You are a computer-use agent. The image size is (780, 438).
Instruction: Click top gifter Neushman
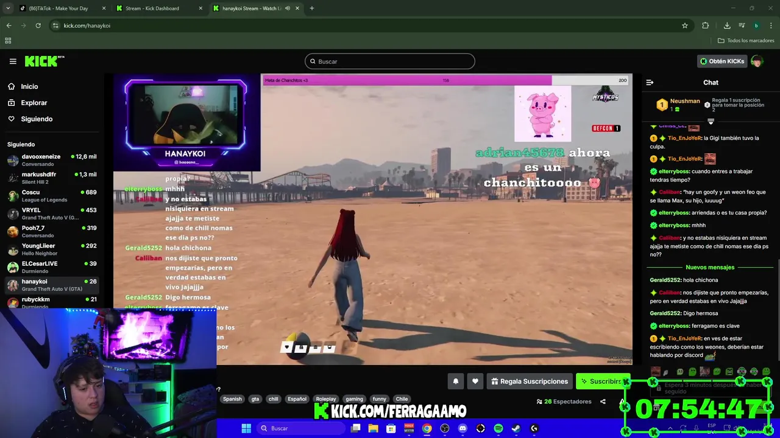tap(685, 102)
